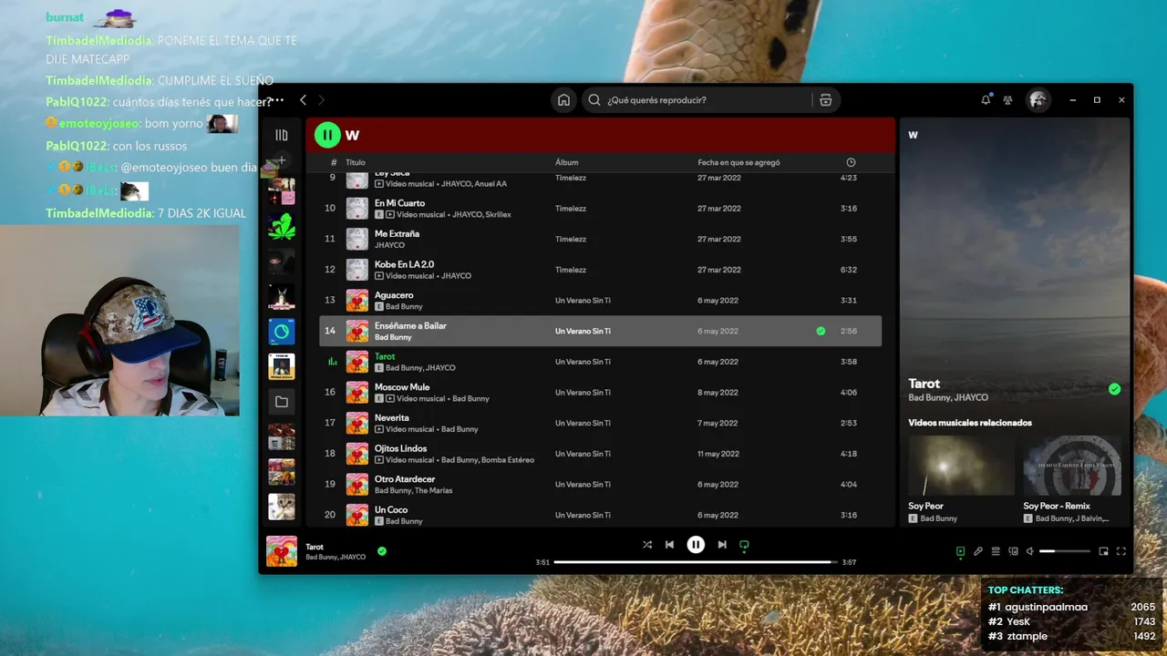Screen dimensions: 1167x656
Task: Sort by the Álbum column header
Action: coord(566,162)
